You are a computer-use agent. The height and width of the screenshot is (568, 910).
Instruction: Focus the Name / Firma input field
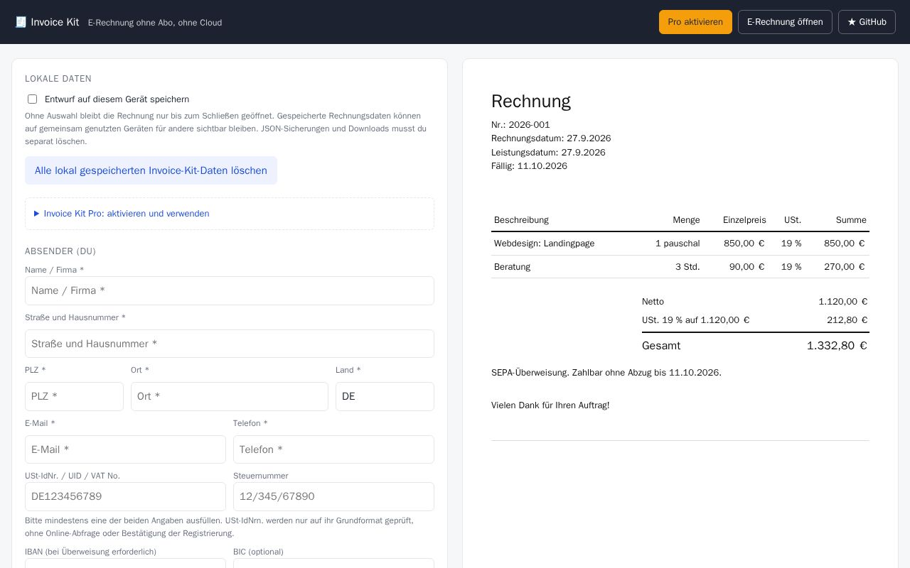pos(230,290)
